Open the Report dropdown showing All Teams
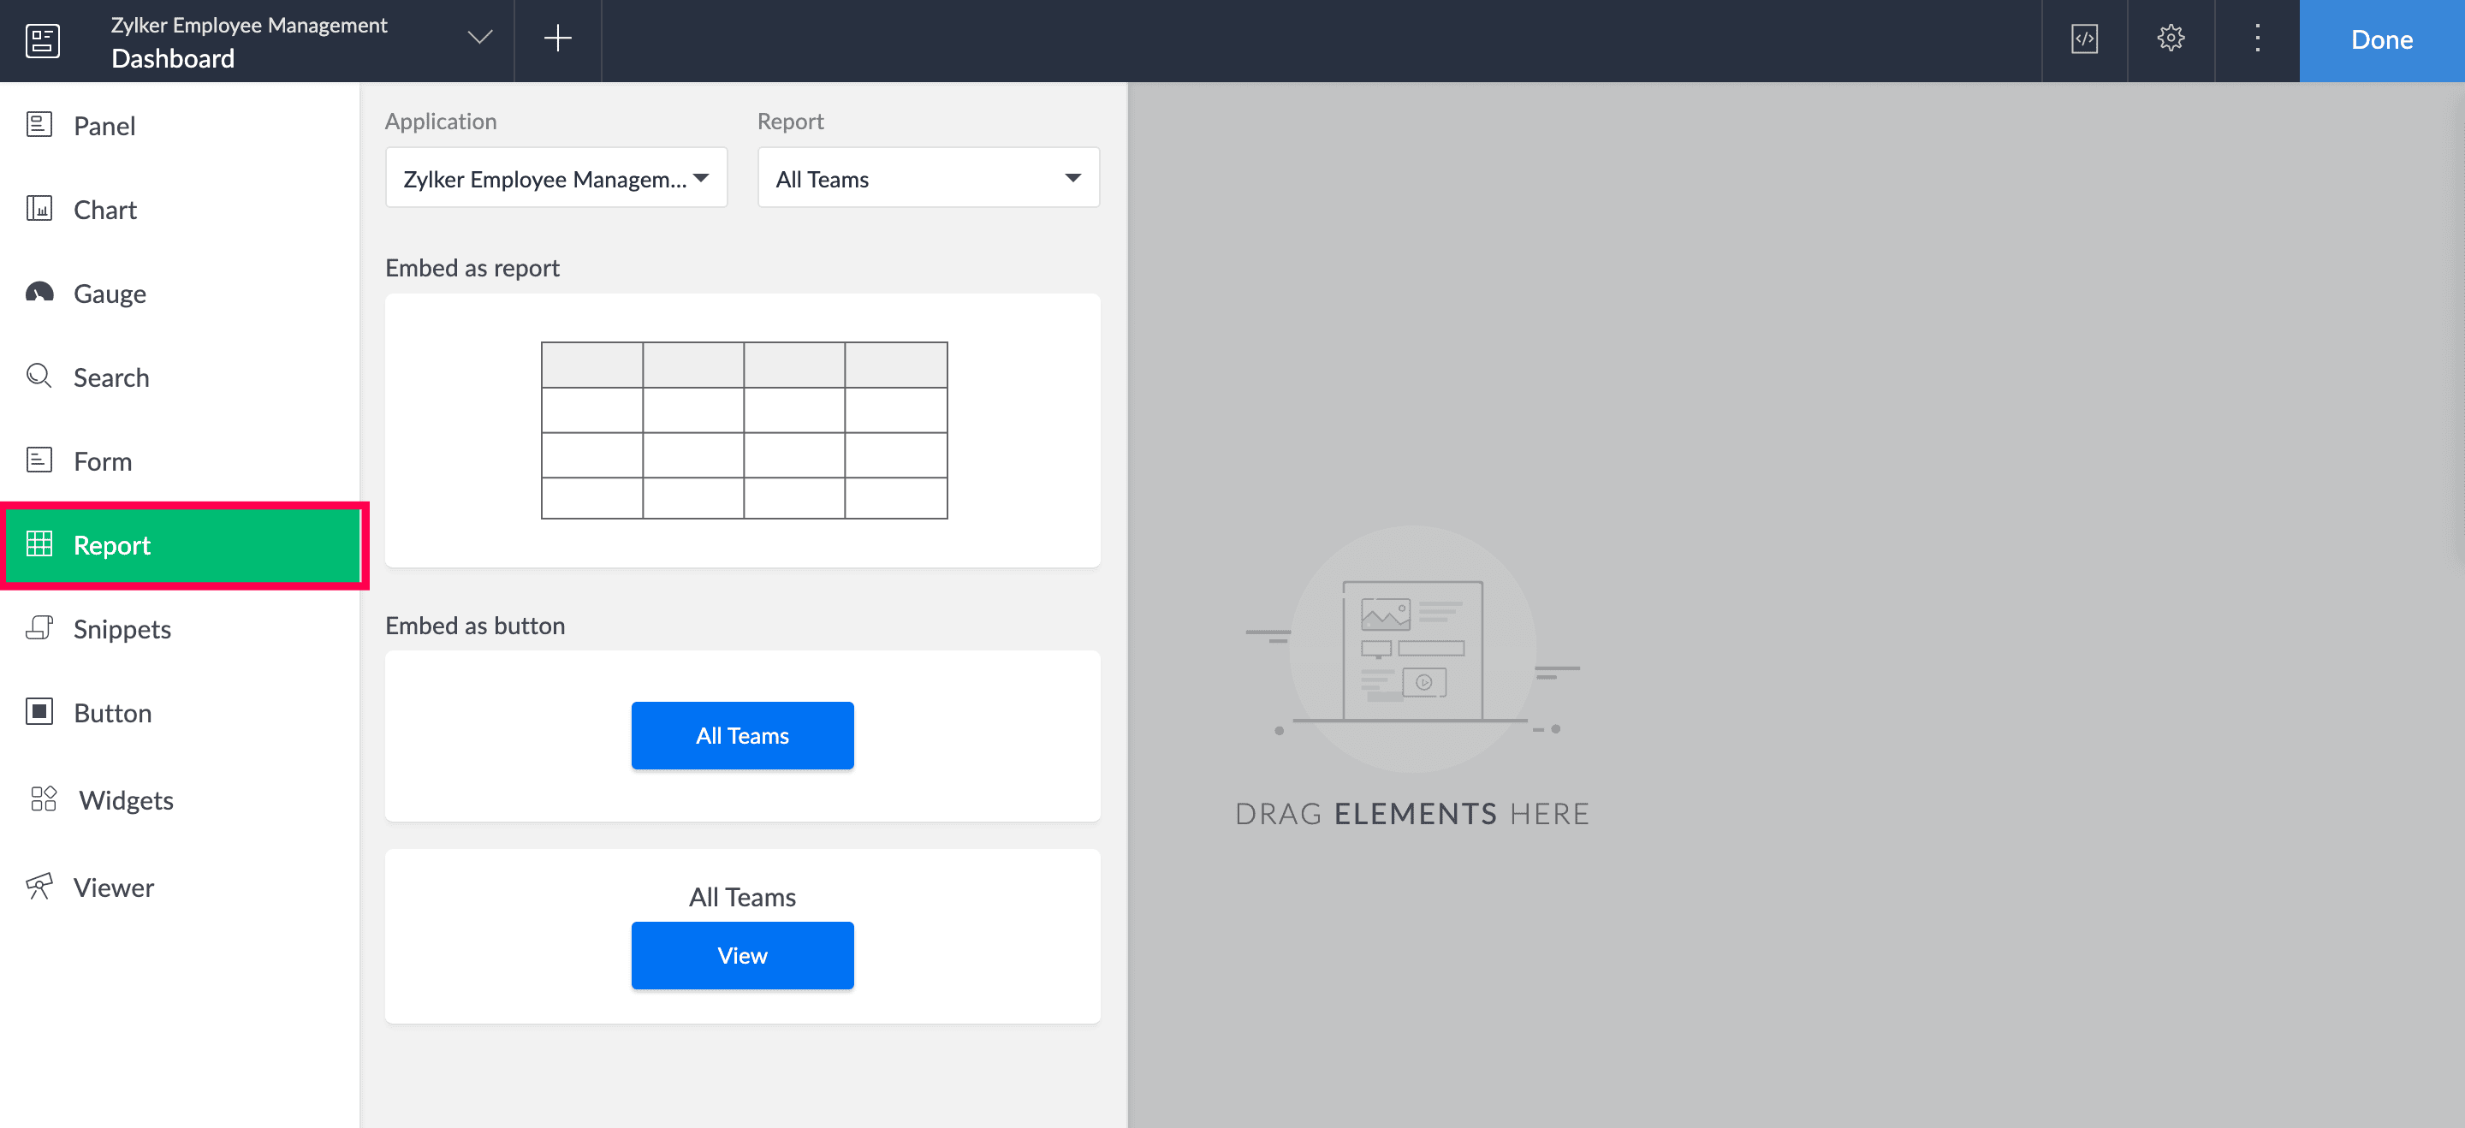This screenshot has width=2465, height=1128. 927,178
